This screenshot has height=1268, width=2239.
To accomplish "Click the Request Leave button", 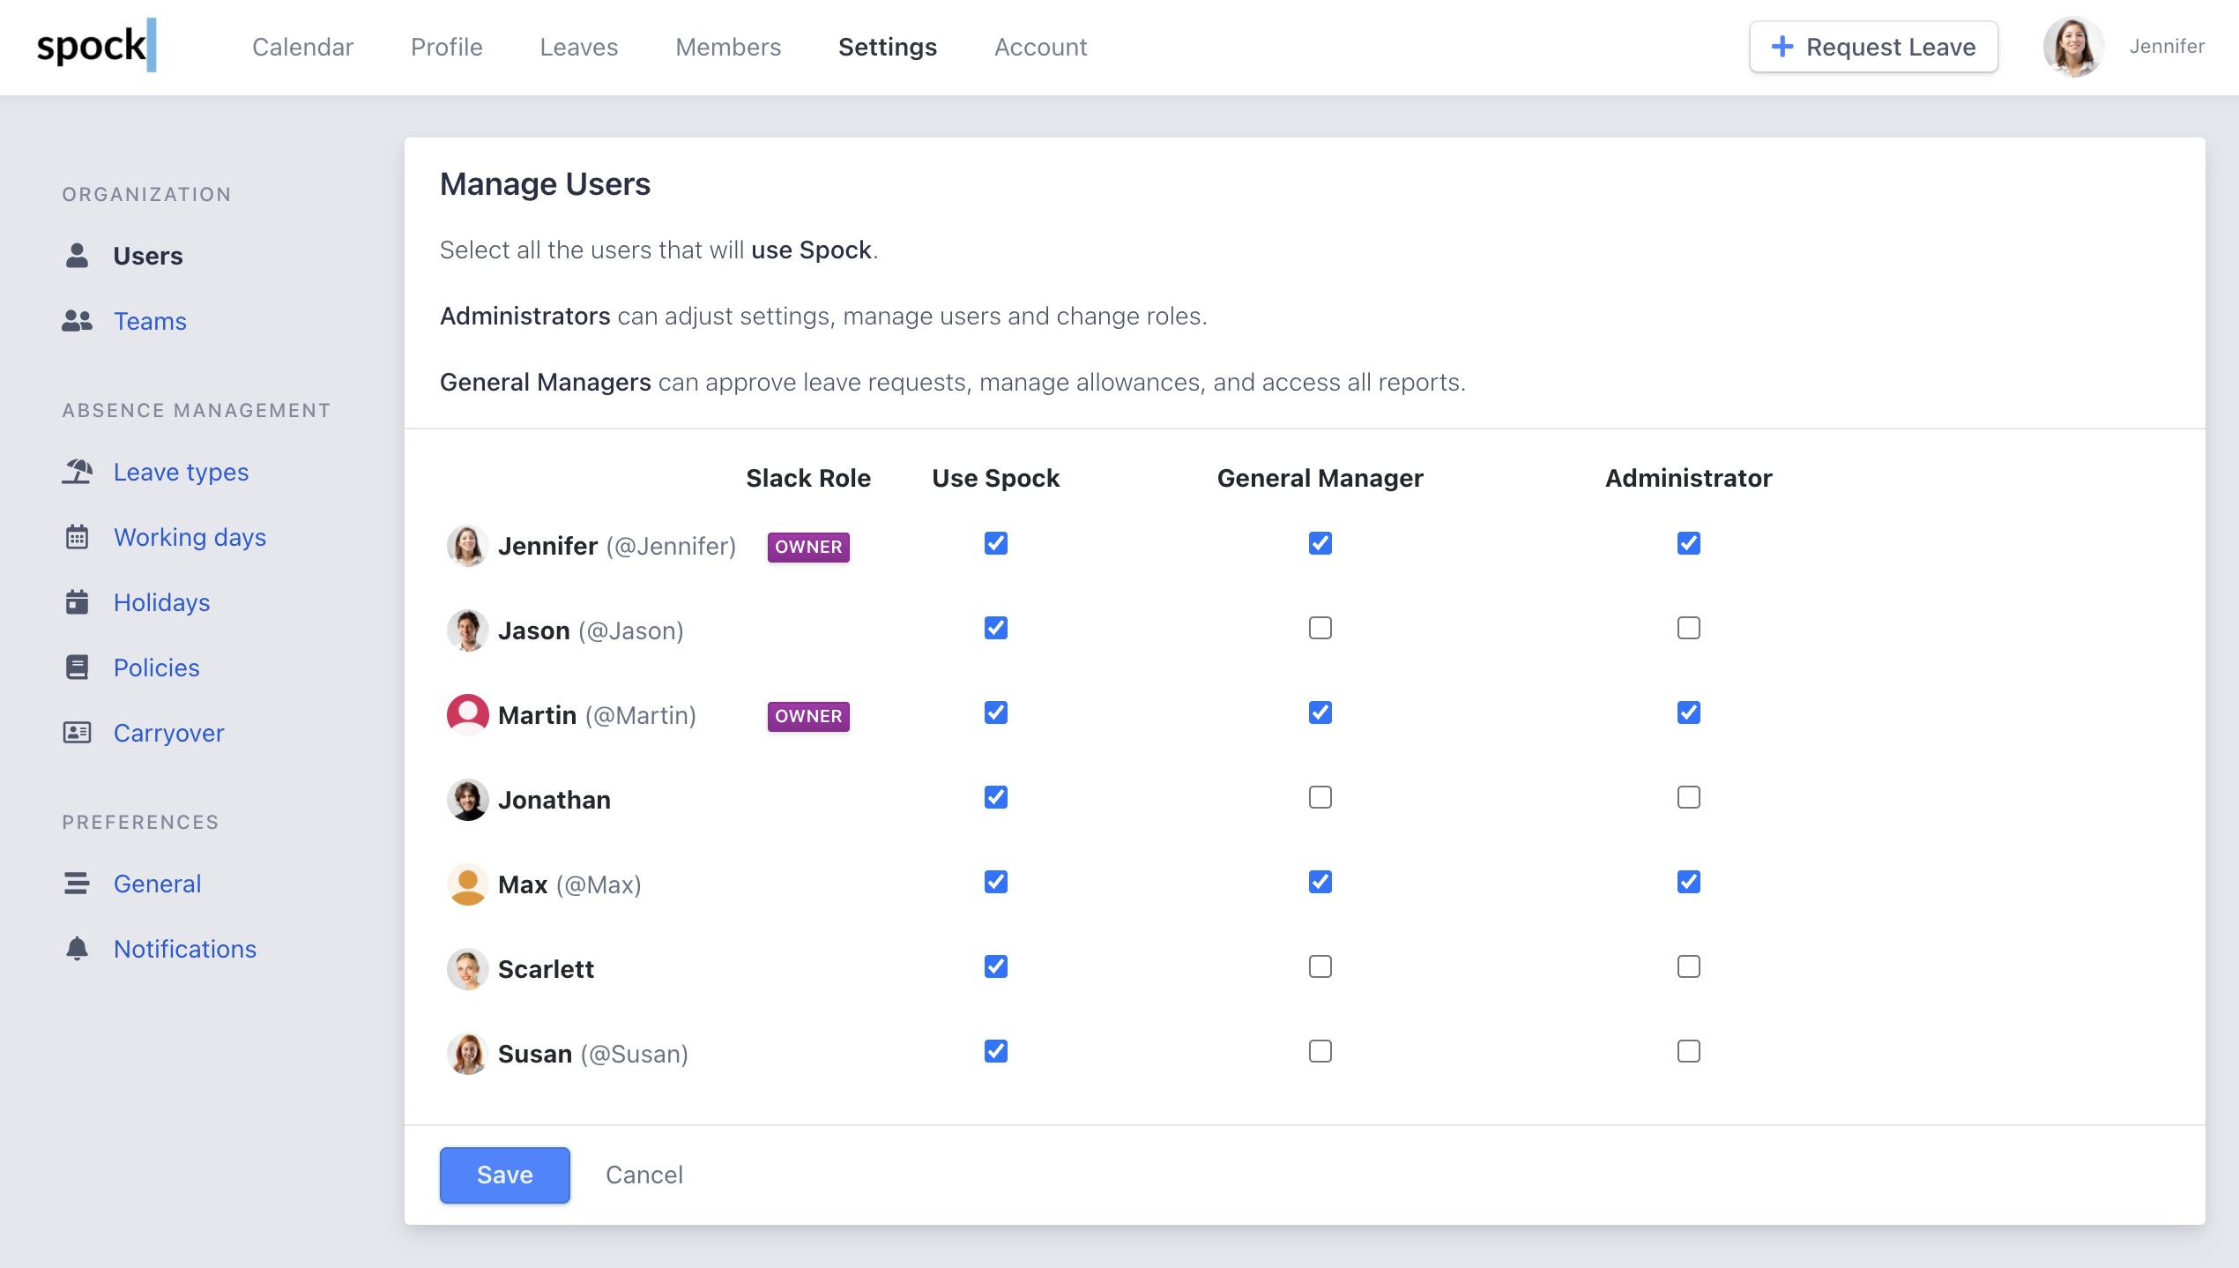I will (x=1873, y=47).
